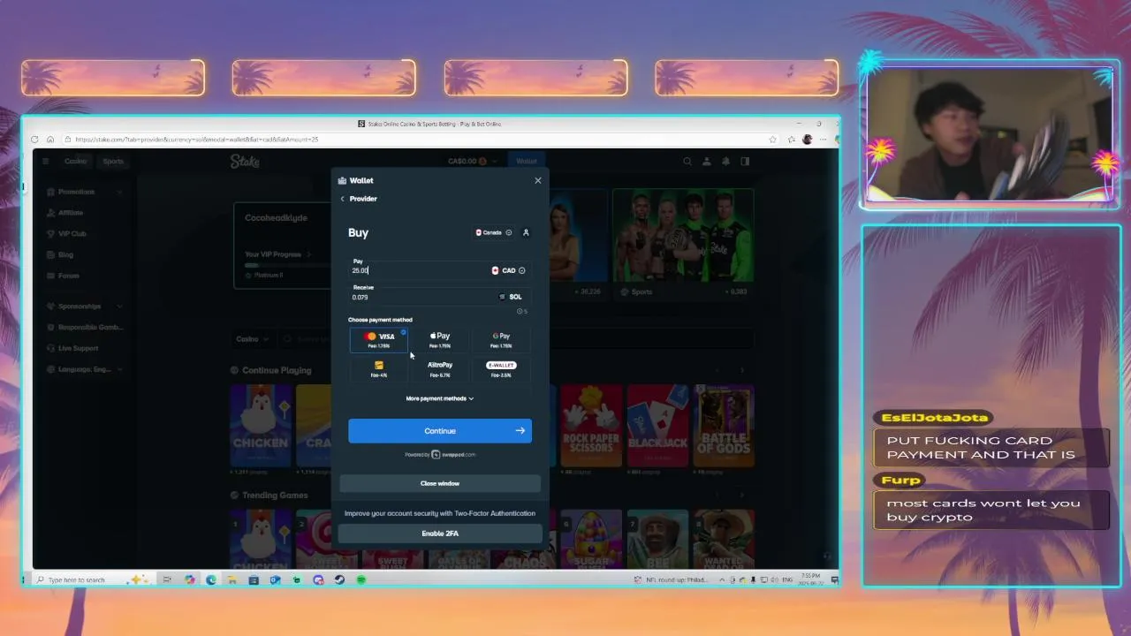Open Responsible Gambling sidebar item
The height and width of the screenshot is (636, 1131).
84,328
